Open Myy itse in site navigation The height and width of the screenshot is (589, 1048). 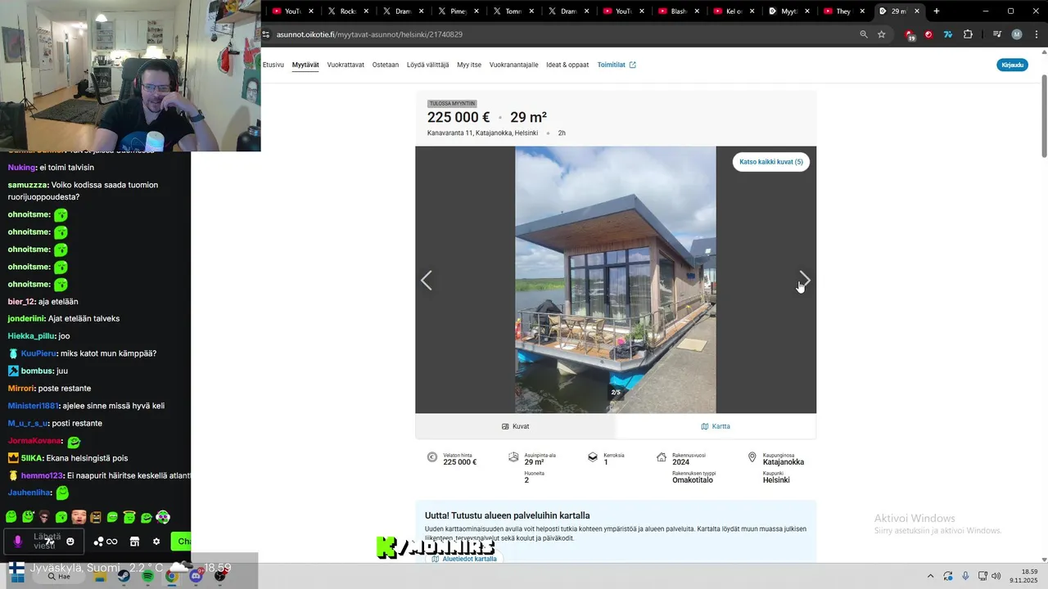(x=469, y=65)
